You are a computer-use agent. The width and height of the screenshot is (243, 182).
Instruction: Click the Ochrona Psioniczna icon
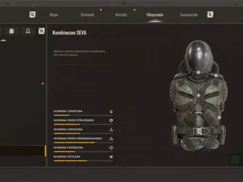(111, 148)
